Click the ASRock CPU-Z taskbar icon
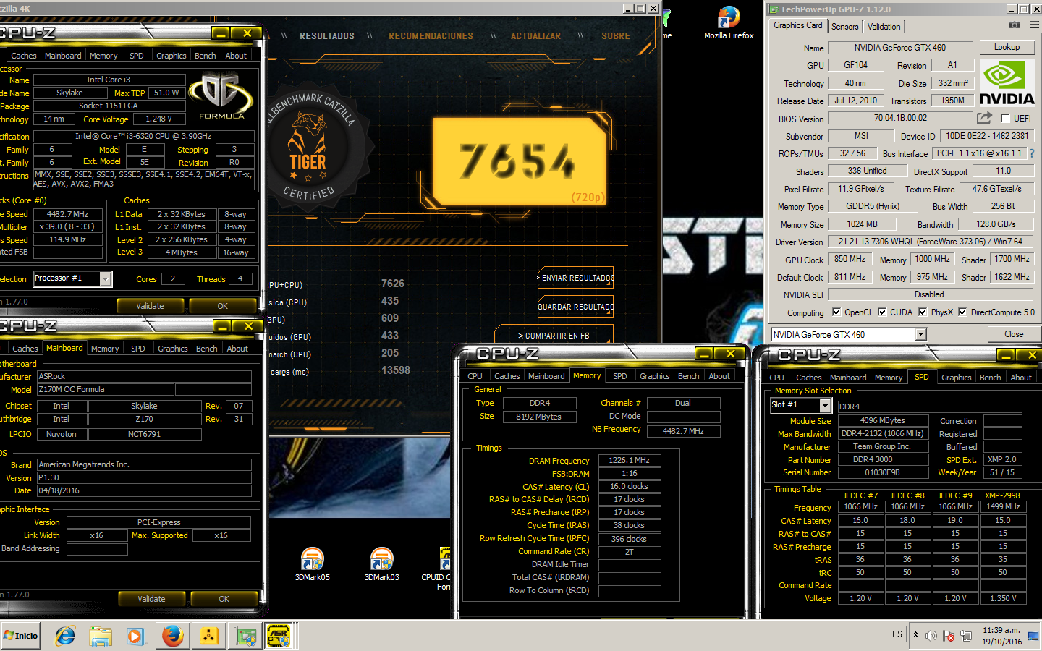1042x651 pixels. tap(279, 636)
